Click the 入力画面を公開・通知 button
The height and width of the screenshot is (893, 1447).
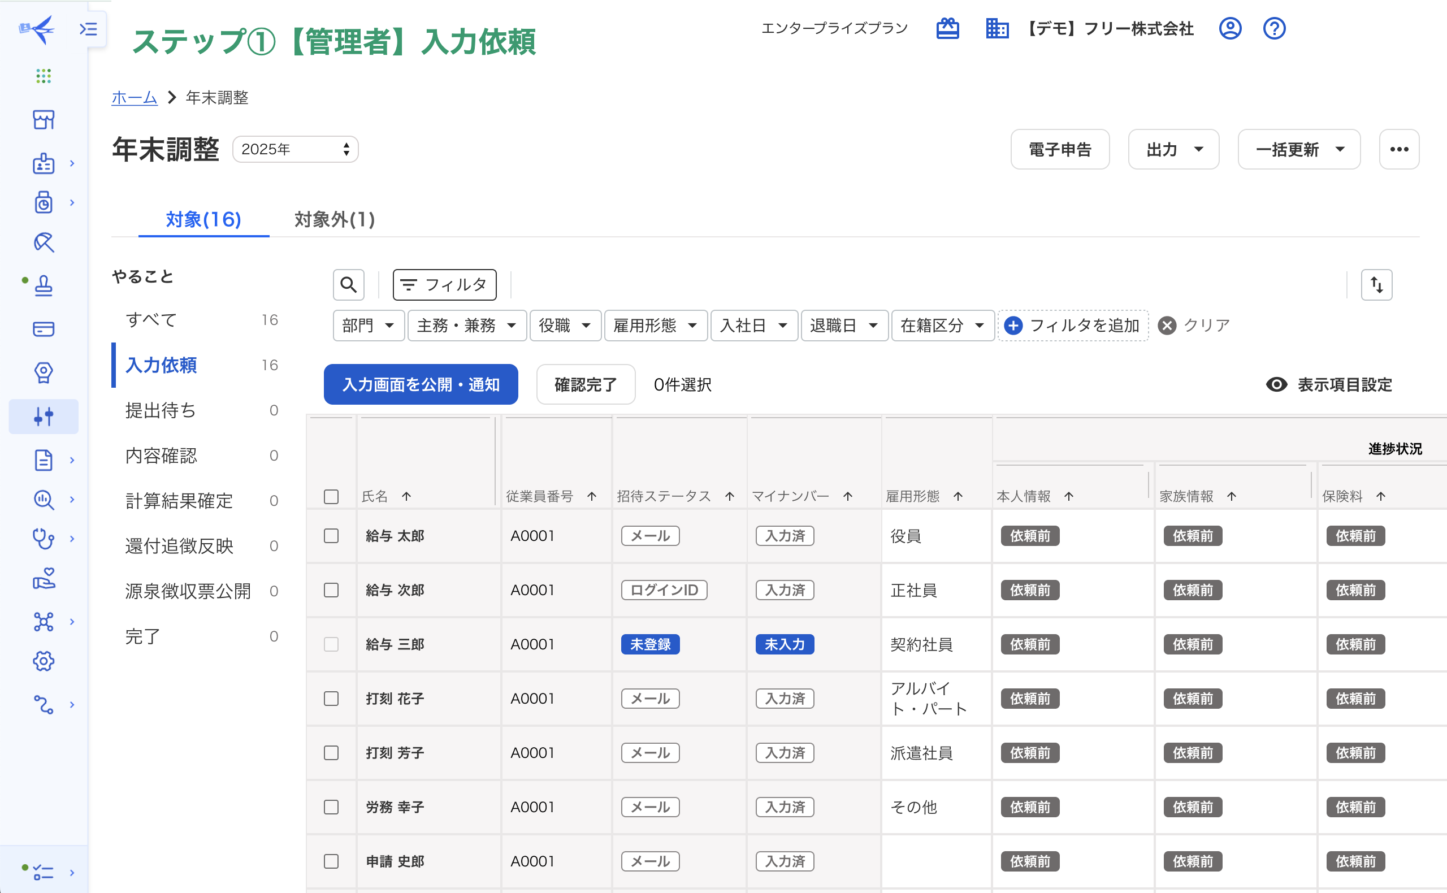421,384
